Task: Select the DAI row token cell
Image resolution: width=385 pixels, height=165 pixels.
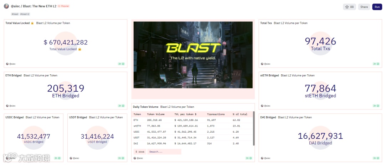Action: 136,144
